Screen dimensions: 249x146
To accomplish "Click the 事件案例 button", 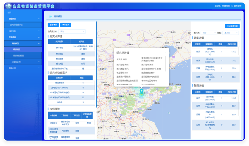I will [66, 25].
